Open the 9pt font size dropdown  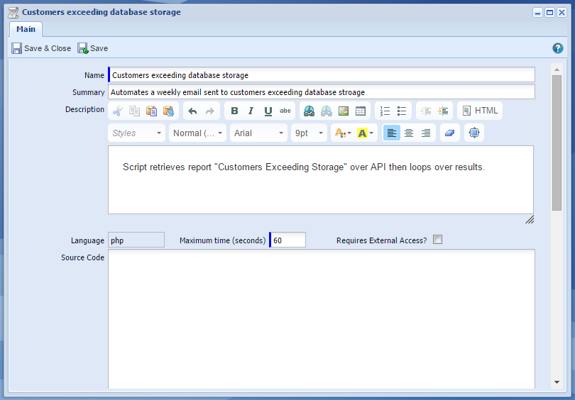(x=309, y=133)
